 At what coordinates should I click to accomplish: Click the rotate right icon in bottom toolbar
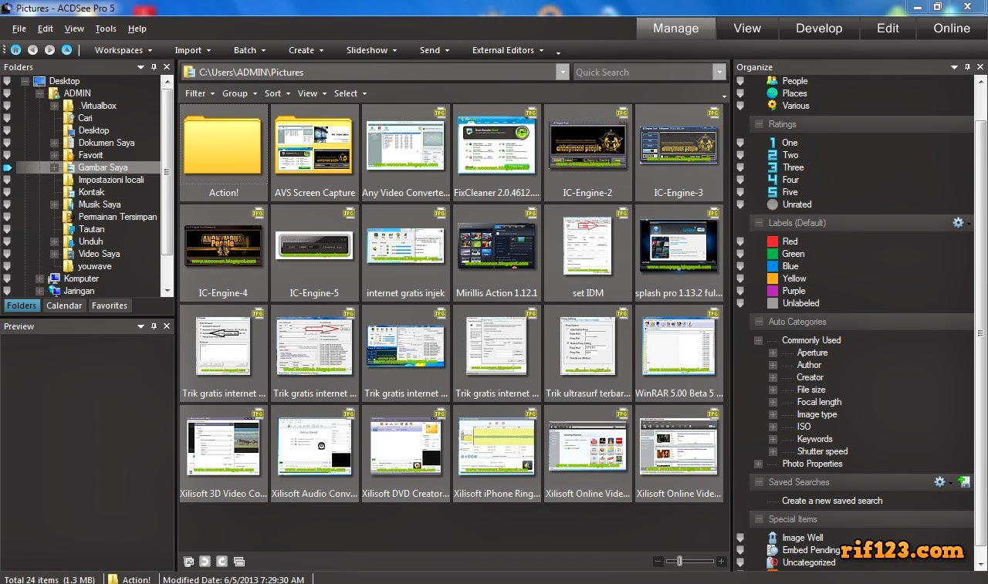pyautogui.click(x=222, y=562)
